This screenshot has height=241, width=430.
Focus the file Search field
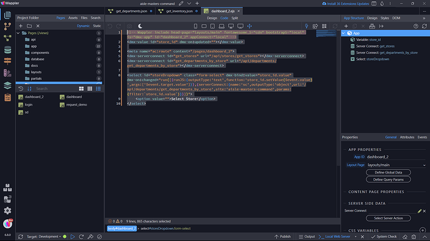tap(55, 89)
